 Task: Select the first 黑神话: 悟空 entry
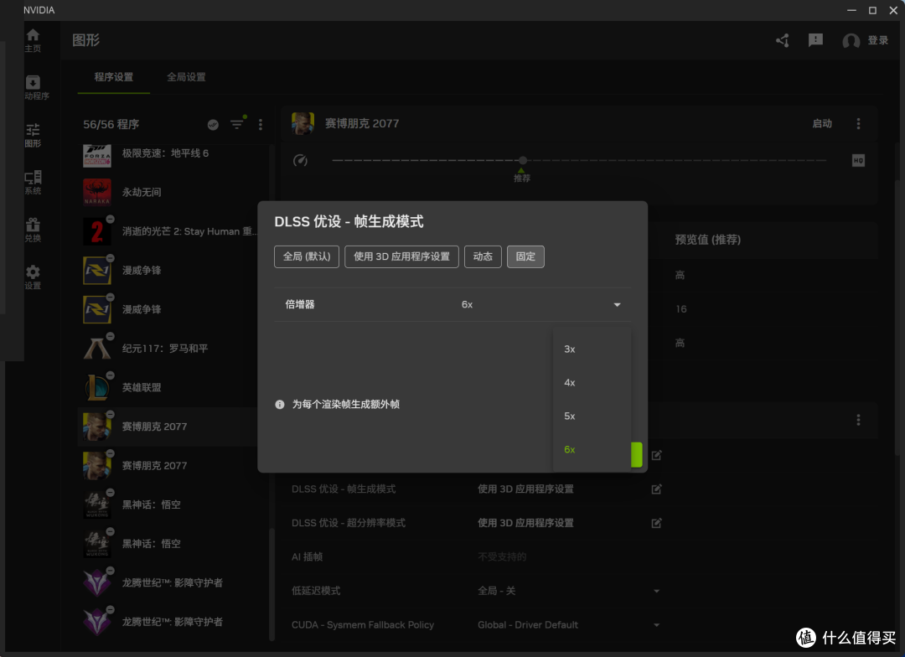coord(168,505)
